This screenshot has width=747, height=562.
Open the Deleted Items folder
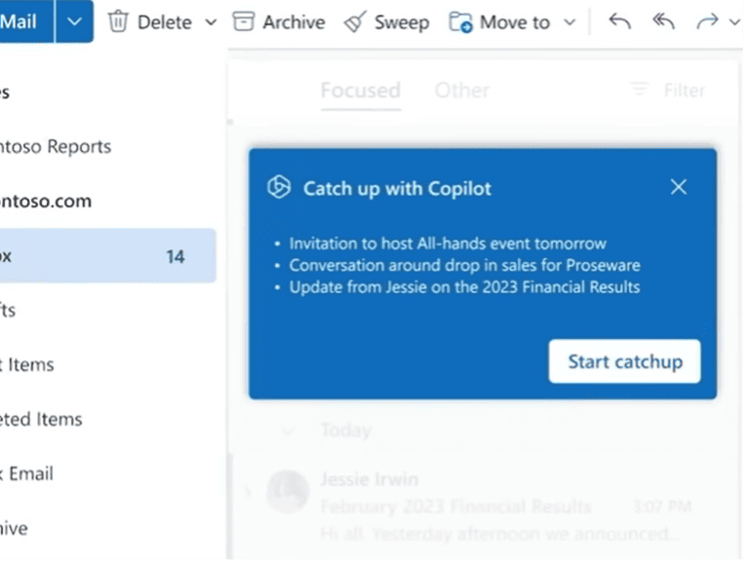(x=41, y=420)
